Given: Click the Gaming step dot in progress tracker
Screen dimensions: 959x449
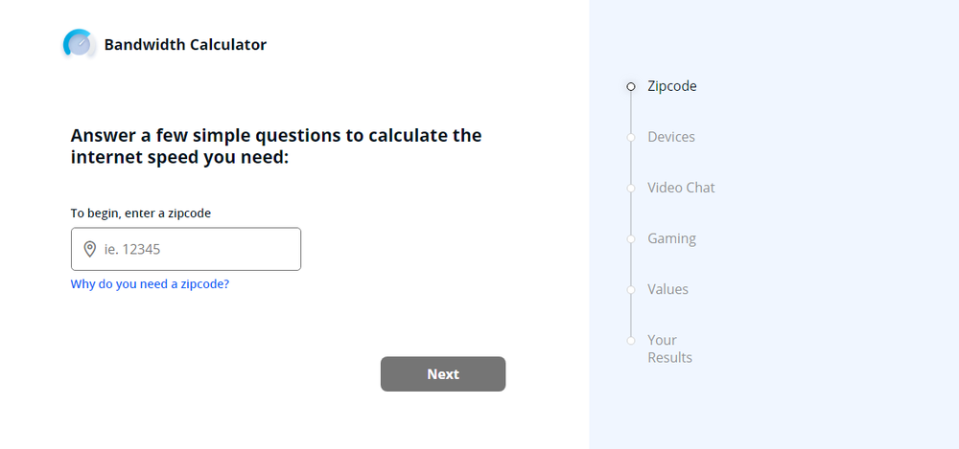Looking at the screenshot, I should click(x=631, y=238).
